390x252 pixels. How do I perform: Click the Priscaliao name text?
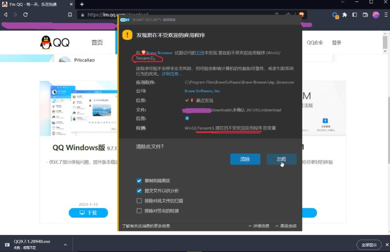(84, 60)
